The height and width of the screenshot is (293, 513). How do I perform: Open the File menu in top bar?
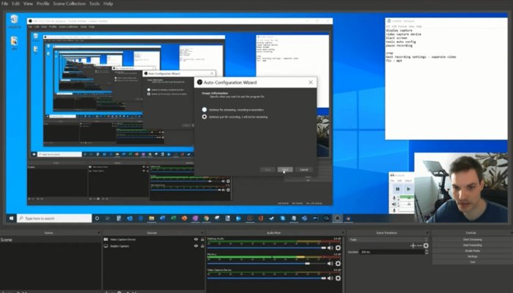[x=4, y=4]
